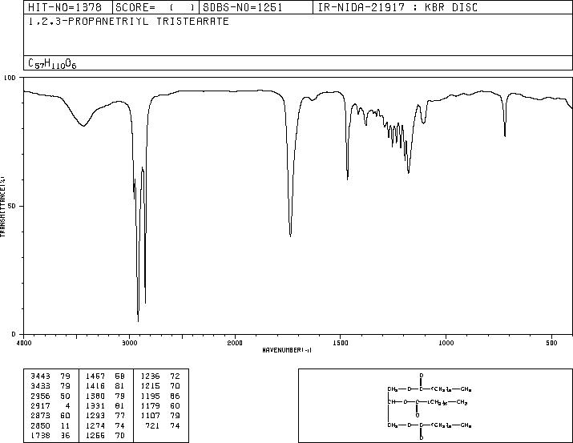Screen dimensions: 573x443
Task: Select peak table entry 2873
Action: 40,416
